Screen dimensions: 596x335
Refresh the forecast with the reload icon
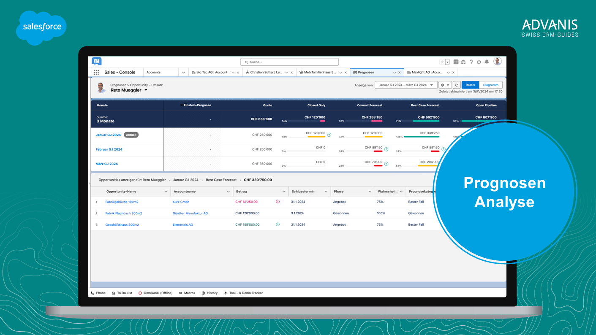tap(457, 85)
